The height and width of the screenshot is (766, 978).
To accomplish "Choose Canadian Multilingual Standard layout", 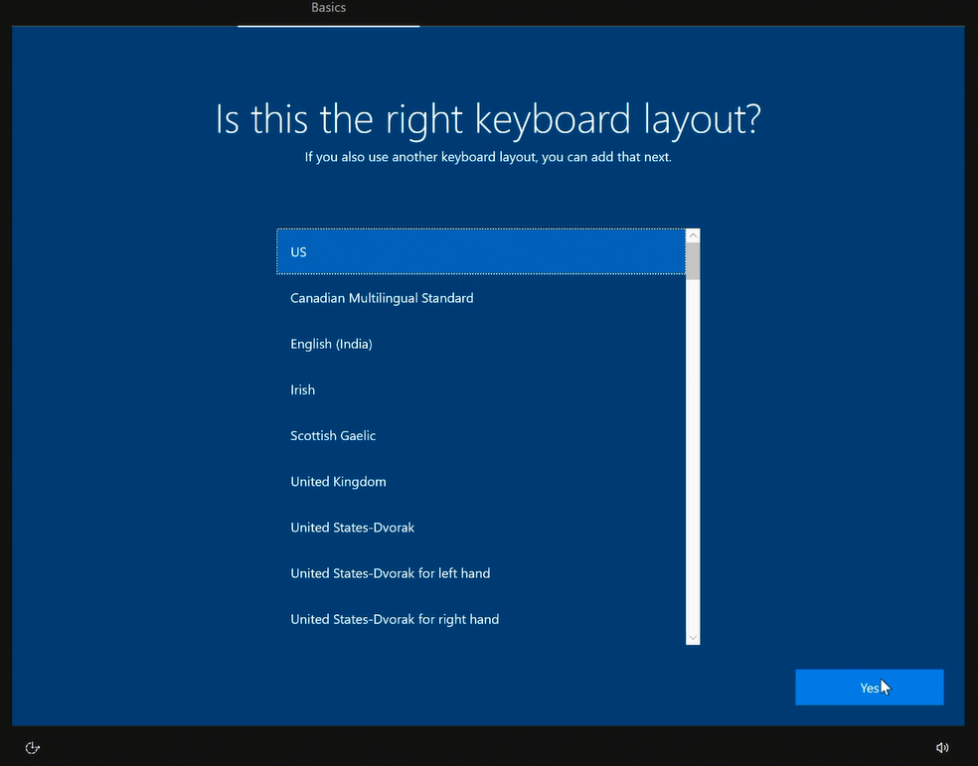I will pos(382,298).
